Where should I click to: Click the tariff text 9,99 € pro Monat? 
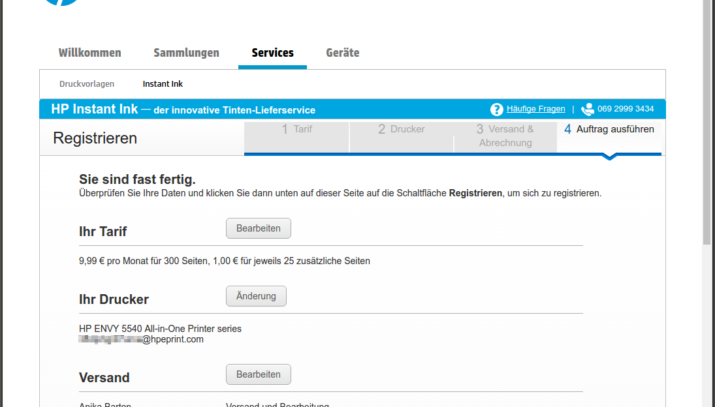(225, 261)
